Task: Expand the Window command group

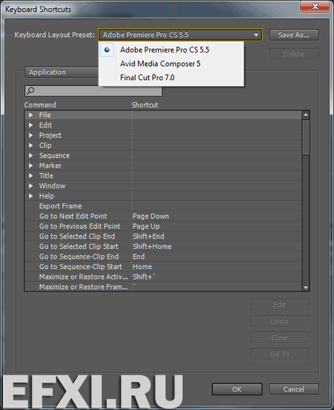Action: pyautogui.click(x=31, y=186)
